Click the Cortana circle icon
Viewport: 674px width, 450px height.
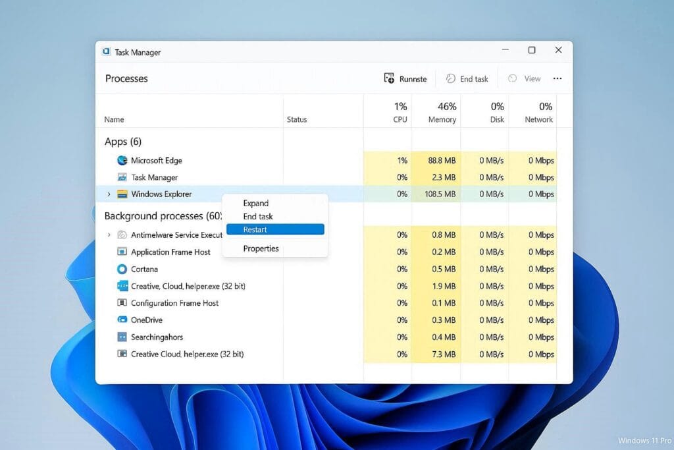122,269
